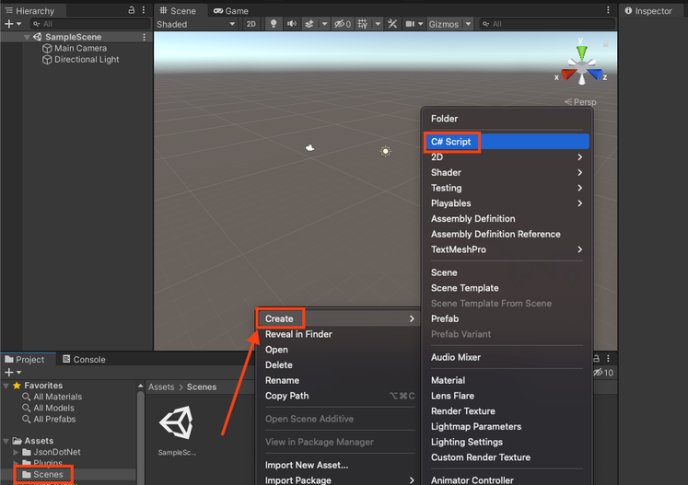Screen dimensions: 688x485
Task: Click the Y axis of orientation gizmo
Action: (x=581, y=52)
